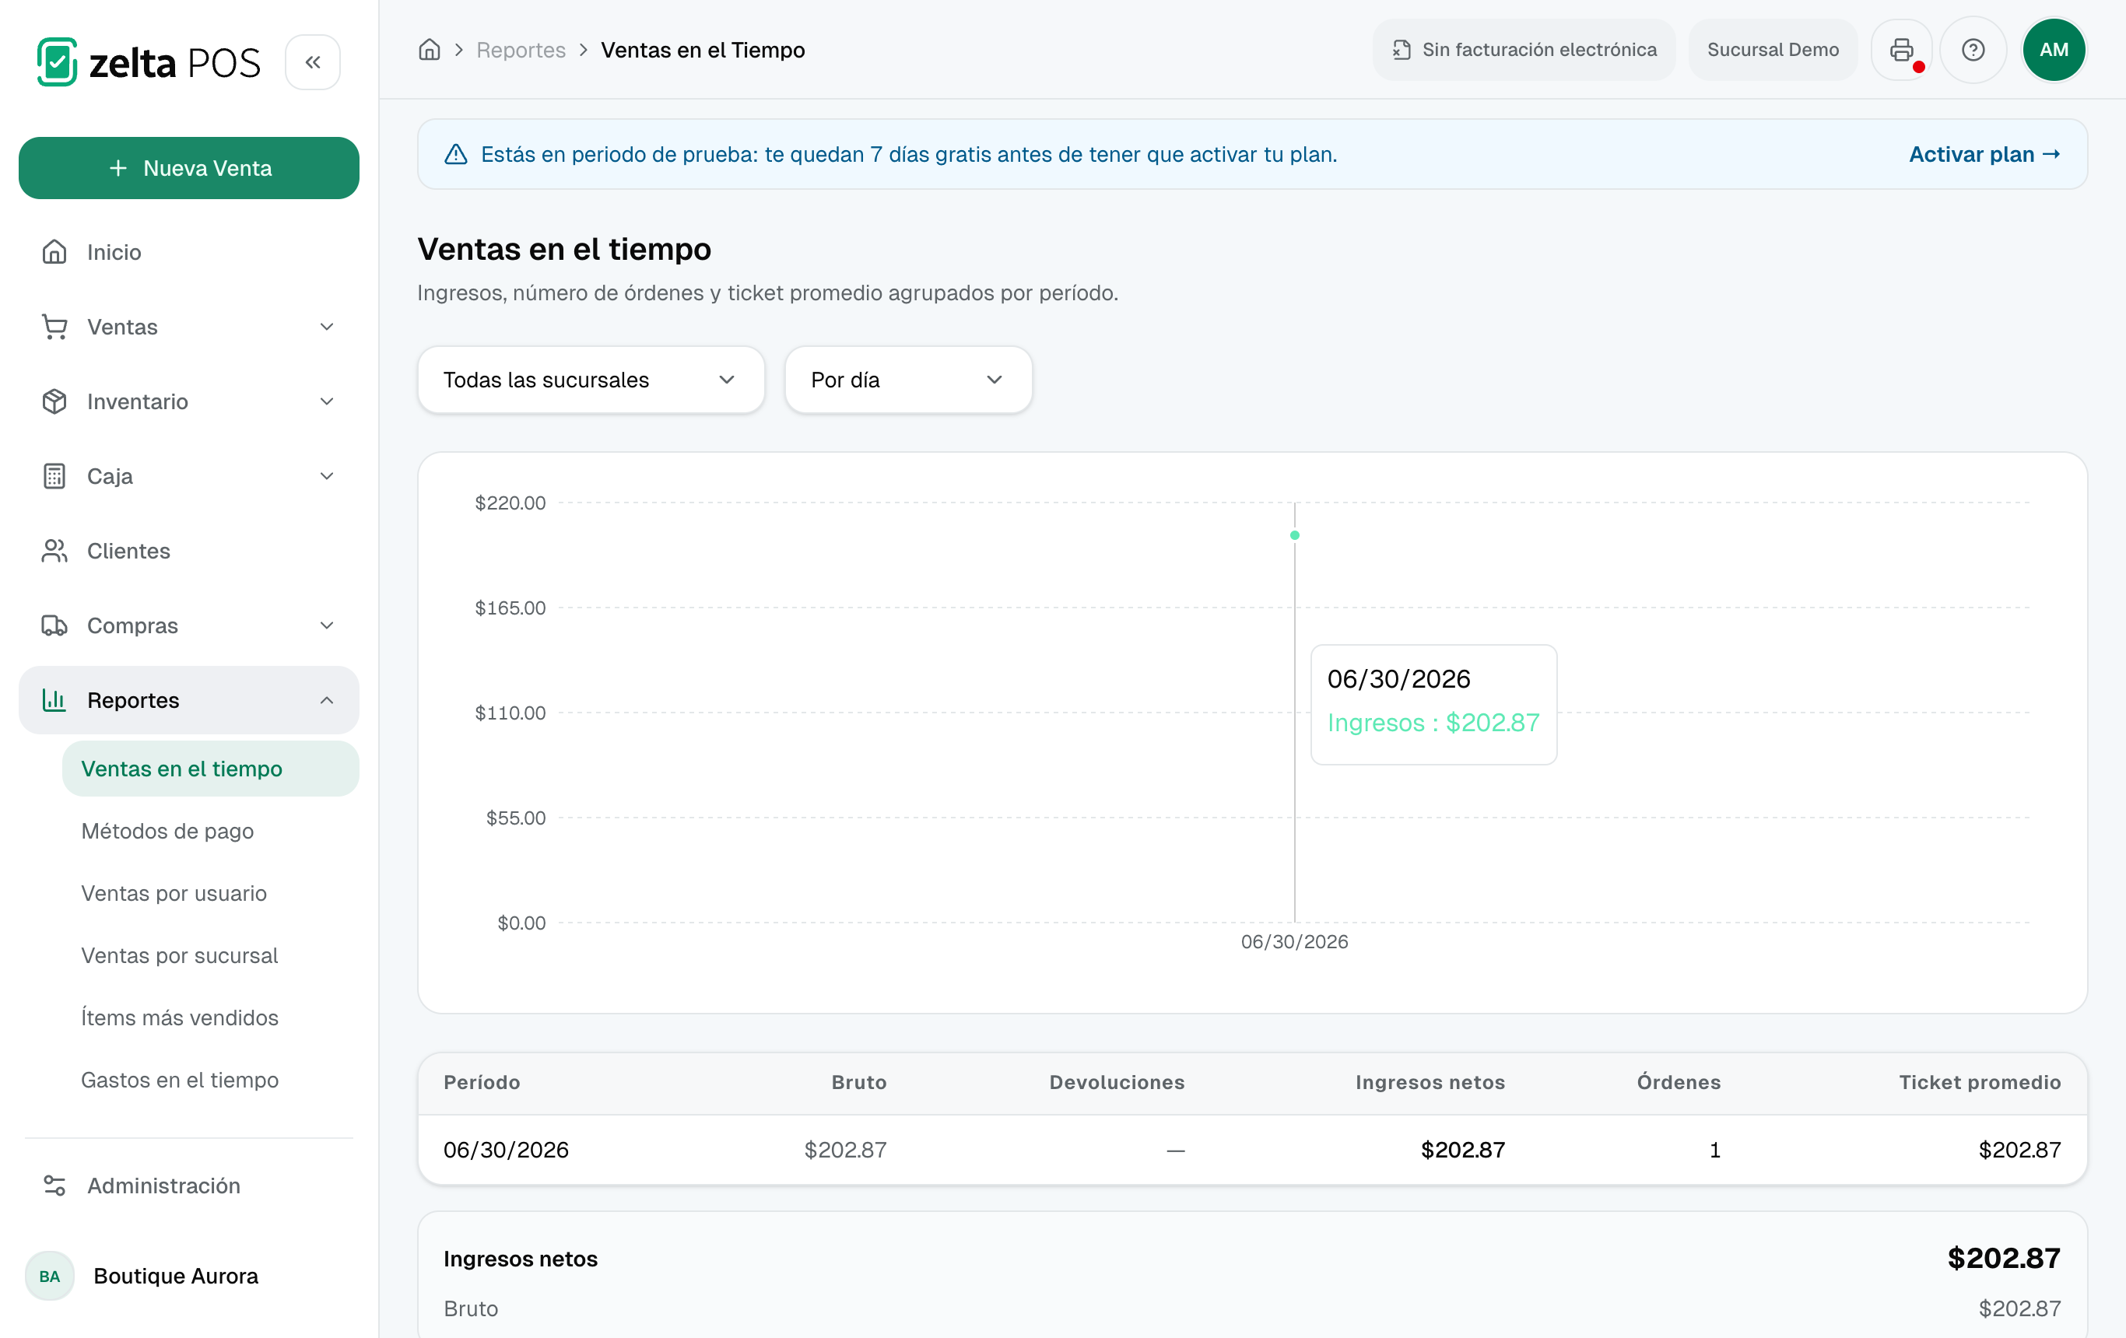Screen dimensions: 2126x1338
Task: Click the Ventas en el Tiempo breadcrumb title
Action: click(703, 50)
